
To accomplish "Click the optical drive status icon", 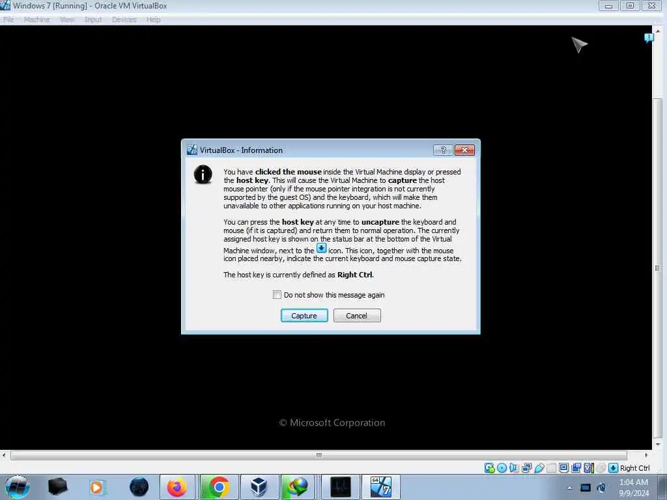I will (502, 468).
